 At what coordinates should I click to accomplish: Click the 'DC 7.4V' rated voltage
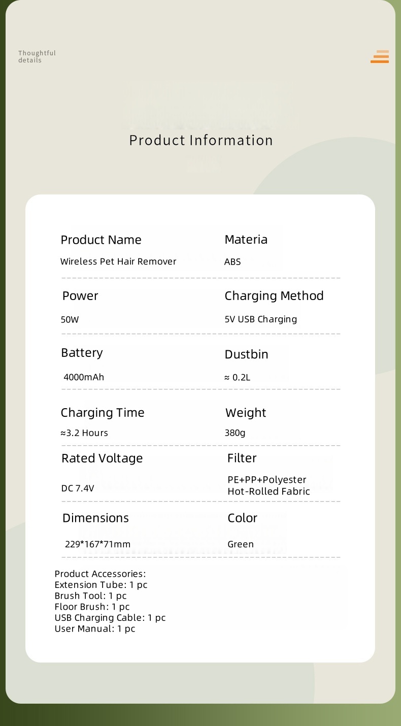point(78,488)
